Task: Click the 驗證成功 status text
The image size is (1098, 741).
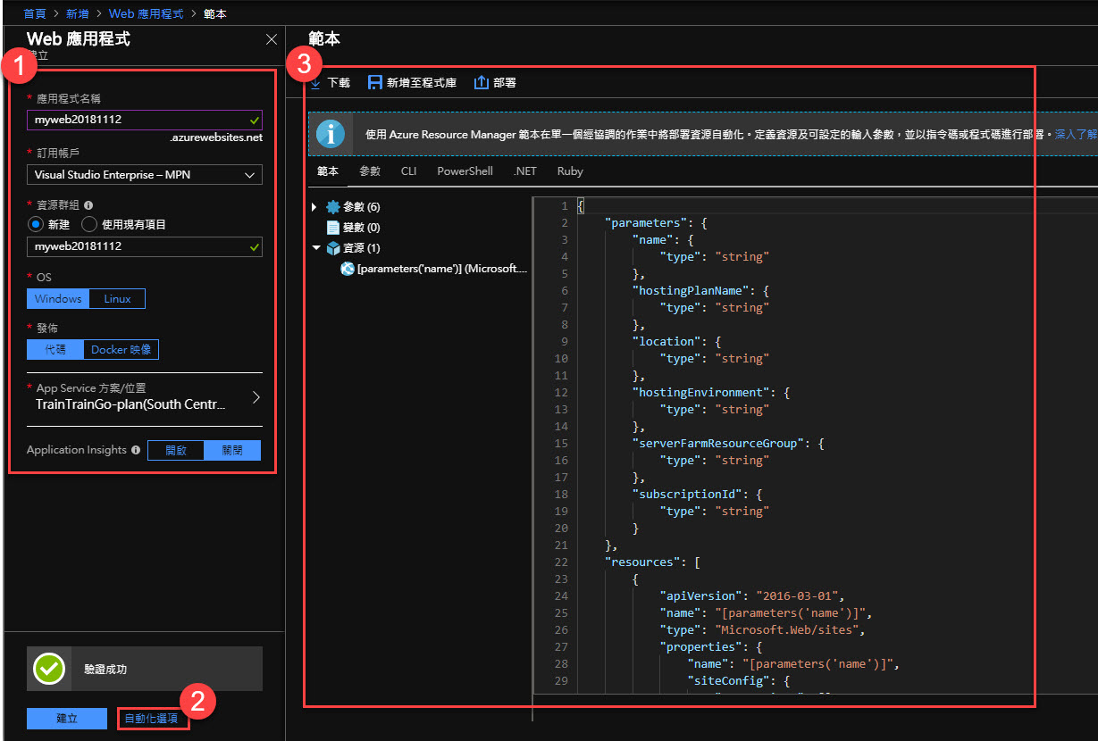Action: (x=106, y=669)
